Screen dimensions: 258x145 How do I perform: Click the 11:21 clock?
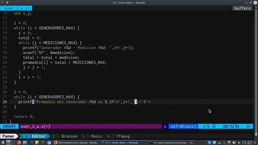coord(247,143)
